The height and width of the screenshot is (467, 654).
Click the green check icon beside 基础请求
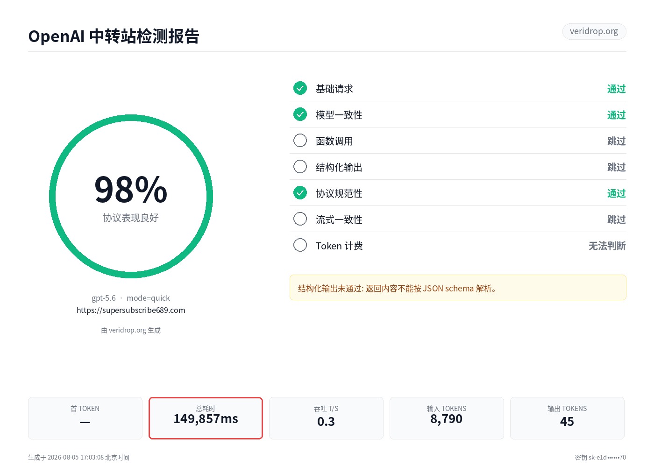pyautogui.click(x=300, y=88)
